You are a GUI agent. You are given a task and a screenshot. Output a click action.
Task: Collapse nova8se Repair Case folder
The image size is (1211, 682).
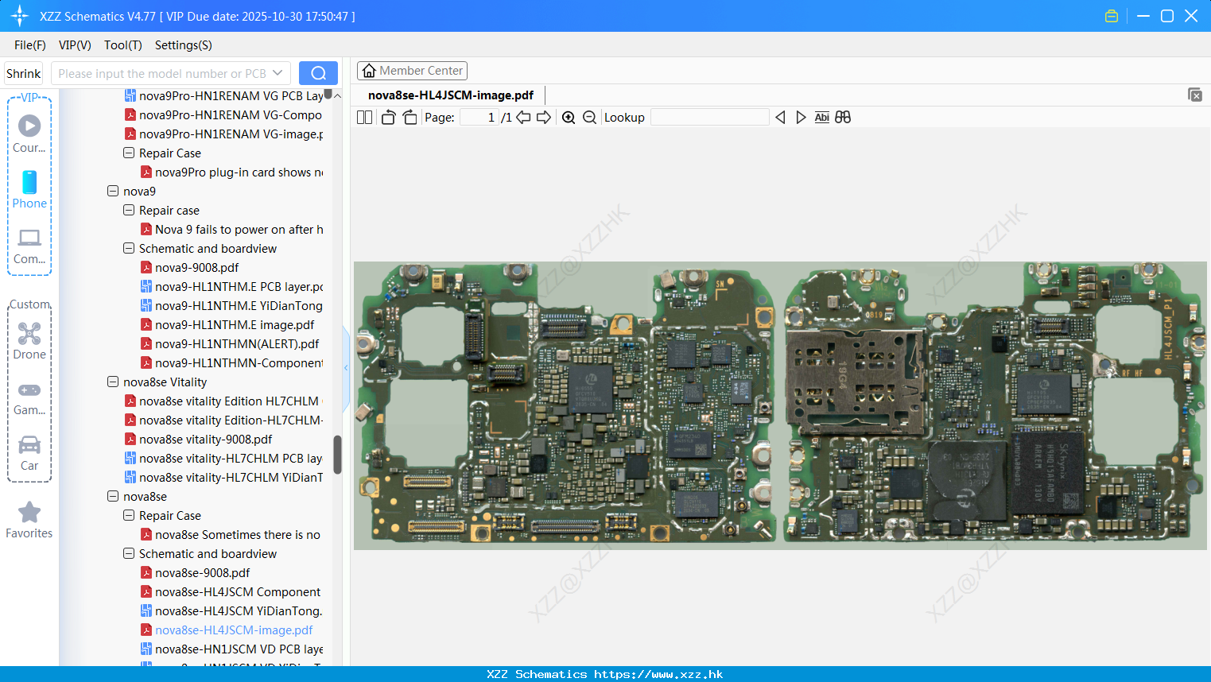click(x=129, y=515)
